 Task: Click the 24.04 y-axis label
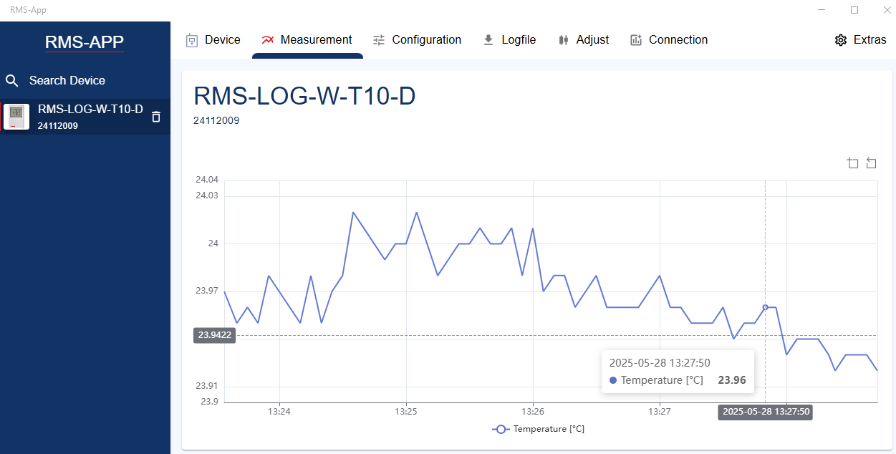pyautogui.click(x=207, y=180)
